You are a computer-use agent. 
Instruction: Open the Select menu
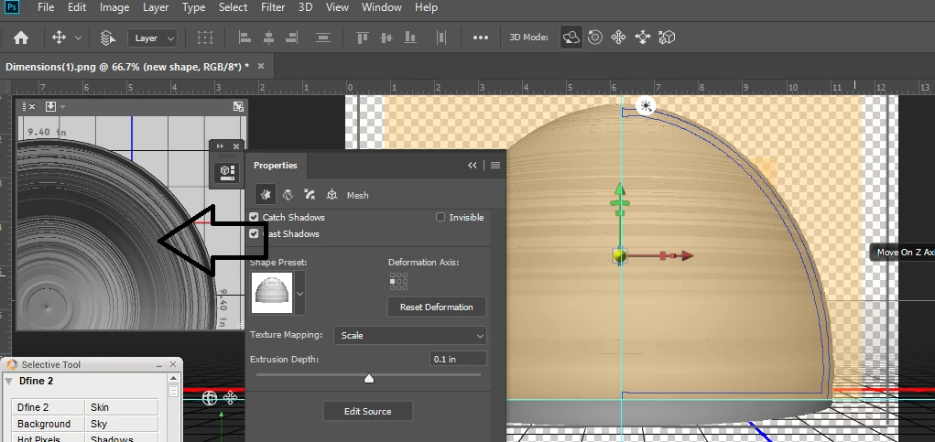(234, 7)
